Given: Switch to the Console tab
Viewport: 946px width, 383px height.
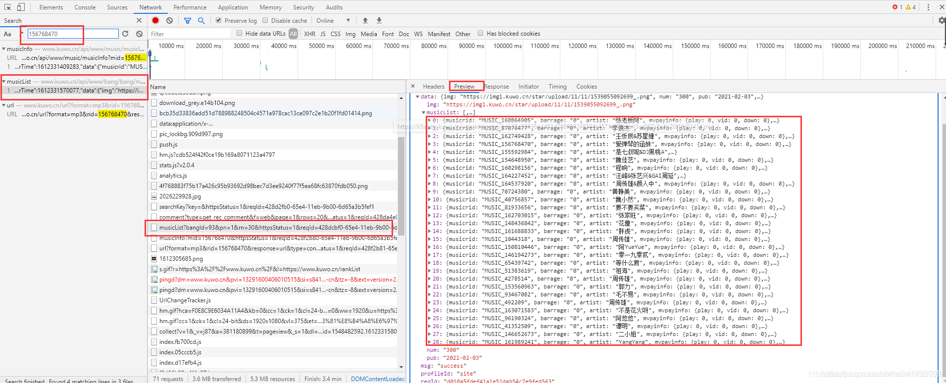Looking at the screenshot, I should point(85,7).
